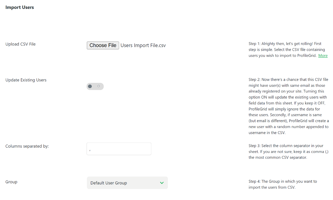Open the Default User Group dropdown
333x200 pixels.
127,183
